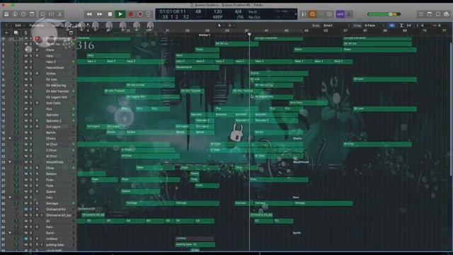Image resolution: width=453 pixels, height=255 pixels.
Task: Open Quick Help in the control bar
Action: (x=23, y=14)
